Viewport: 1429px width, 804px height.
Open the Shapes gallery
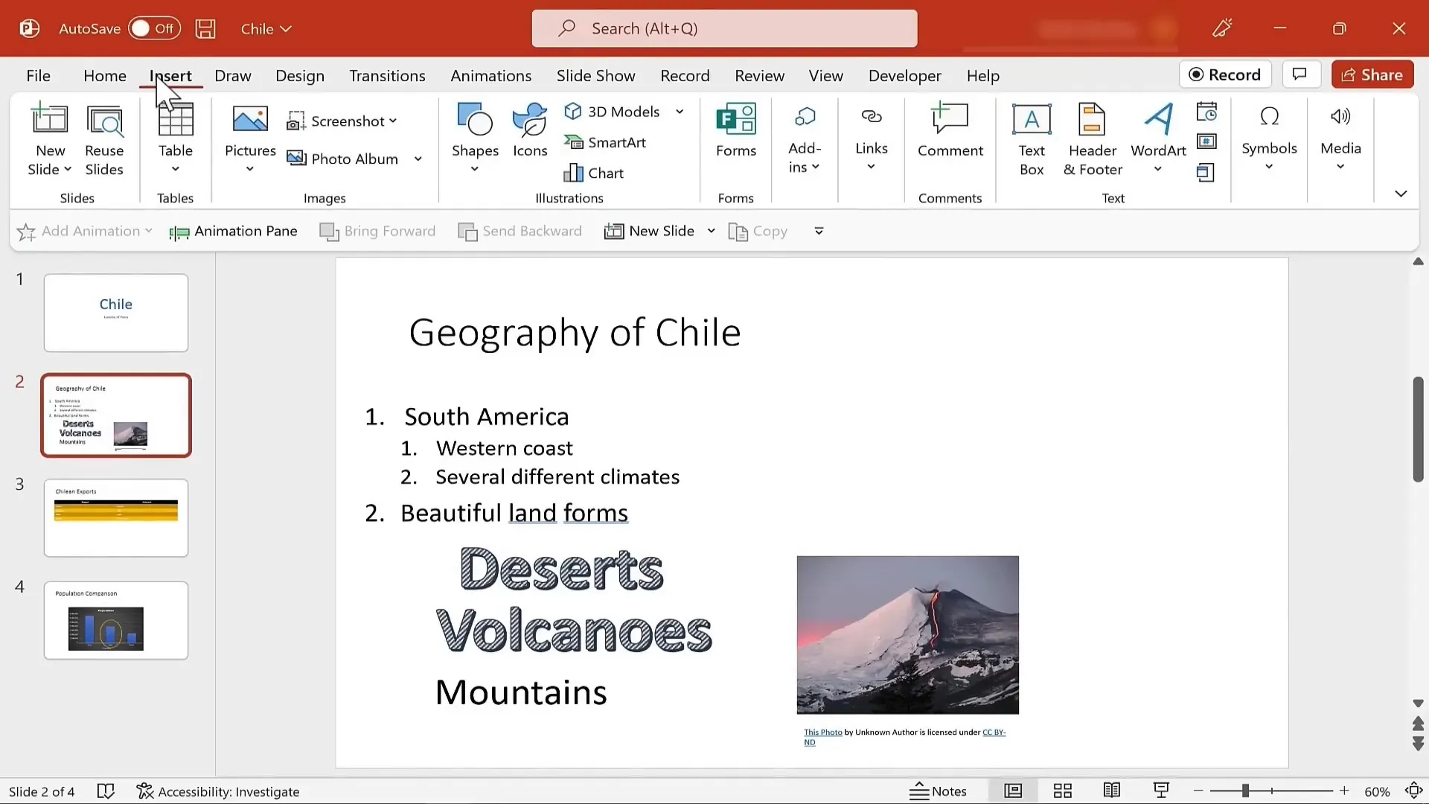pyautogui.click(x=475, y=138)
